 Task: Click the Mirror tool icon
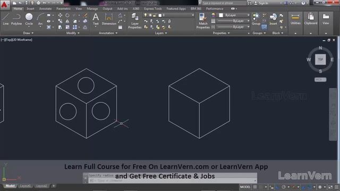[x=67, y=21]
